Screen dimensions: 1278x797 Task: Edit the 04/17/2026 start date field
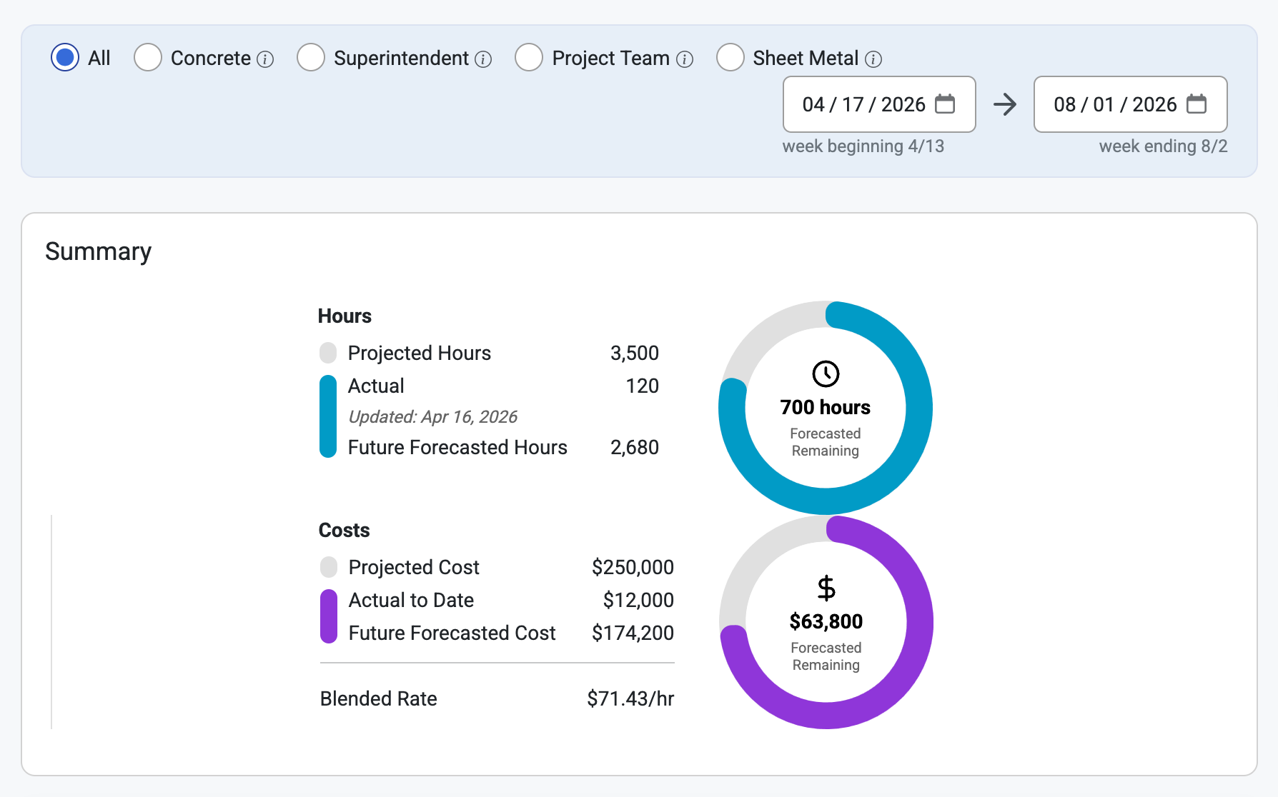879,104
